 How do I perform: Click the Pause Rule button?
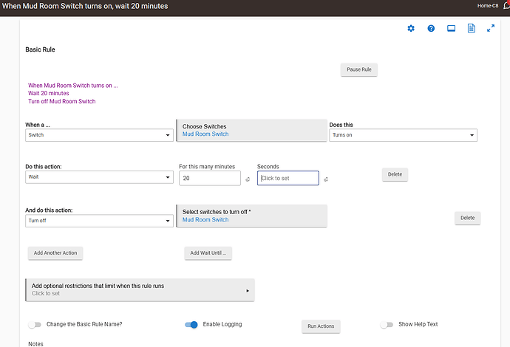point(358,69)
